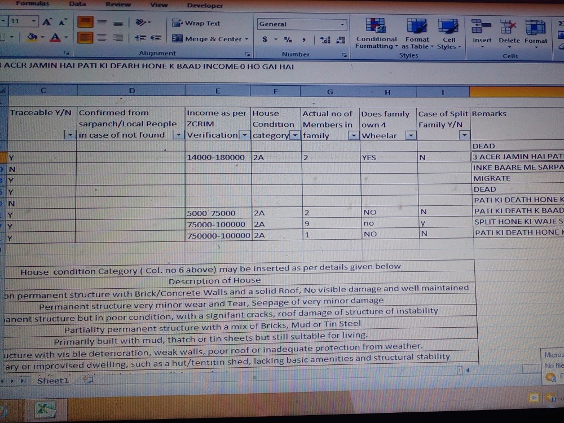
Task: Center text horizontally in cells
Action: click(x=102, y=37)
